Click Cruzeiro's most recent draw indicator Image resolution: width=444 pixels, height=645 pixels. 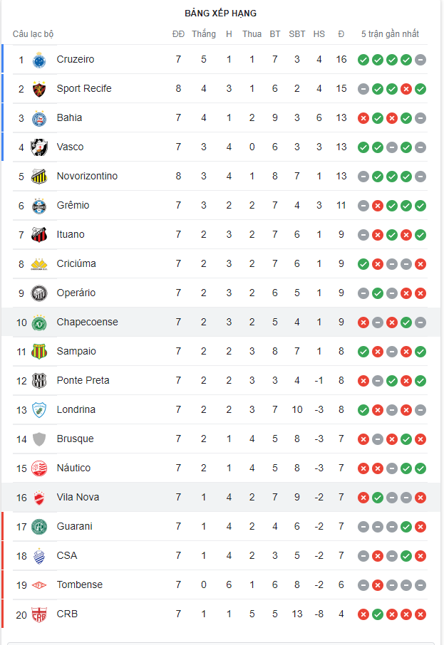420,60
